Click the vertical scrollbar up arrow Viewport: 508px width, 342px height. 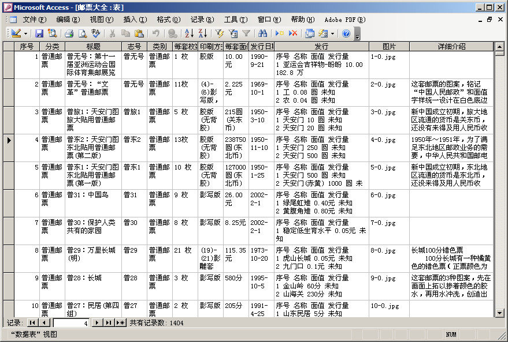[499, 47]
